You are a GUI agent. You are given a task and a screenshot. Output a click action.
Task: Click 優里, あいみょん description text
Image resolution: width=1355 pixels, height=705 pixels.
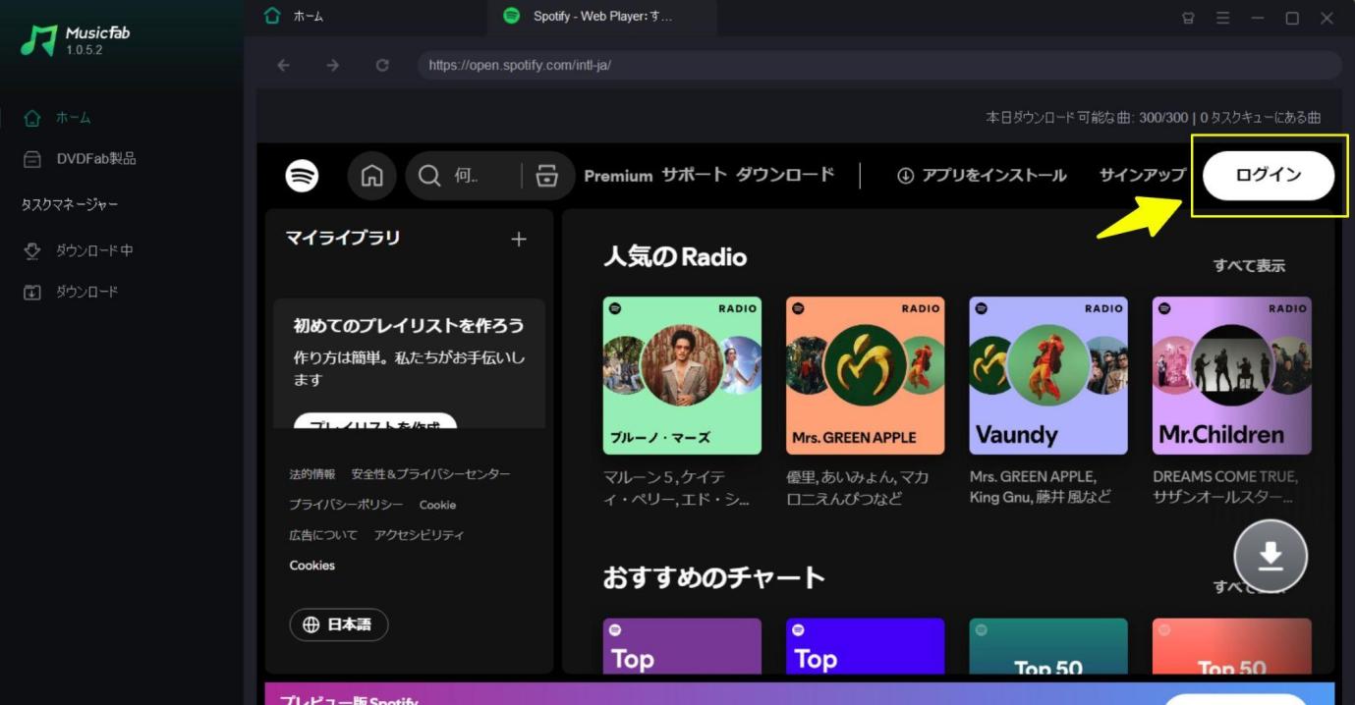tap(858, 488)
